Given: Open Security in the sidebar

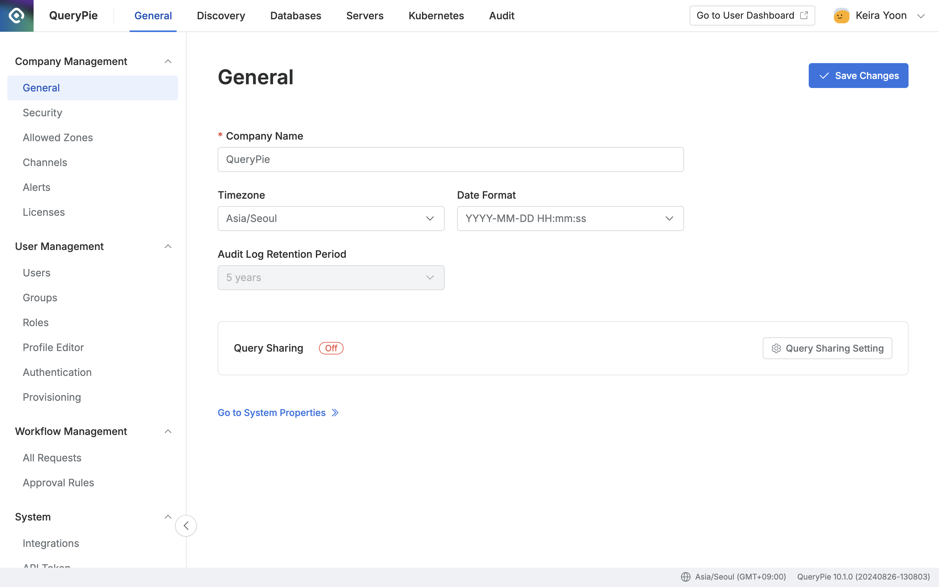Looking at the screenshot, I should click(x=42, y=113).
